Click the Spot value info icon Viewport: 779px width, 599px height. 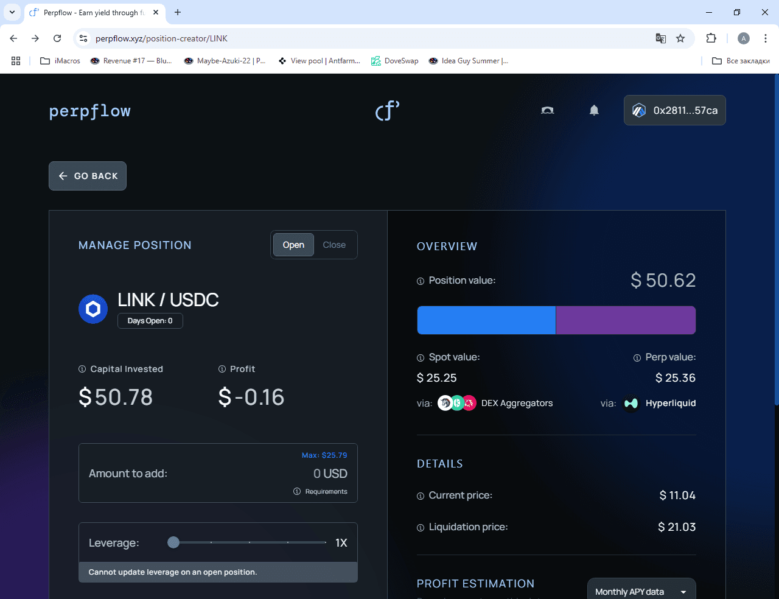coord(420,358)
